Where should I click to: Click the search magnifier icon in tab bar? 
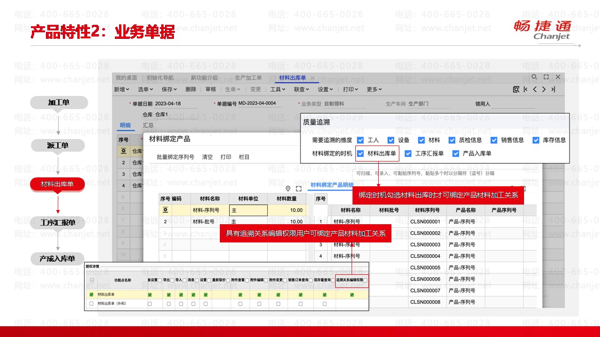pos(534,77)
